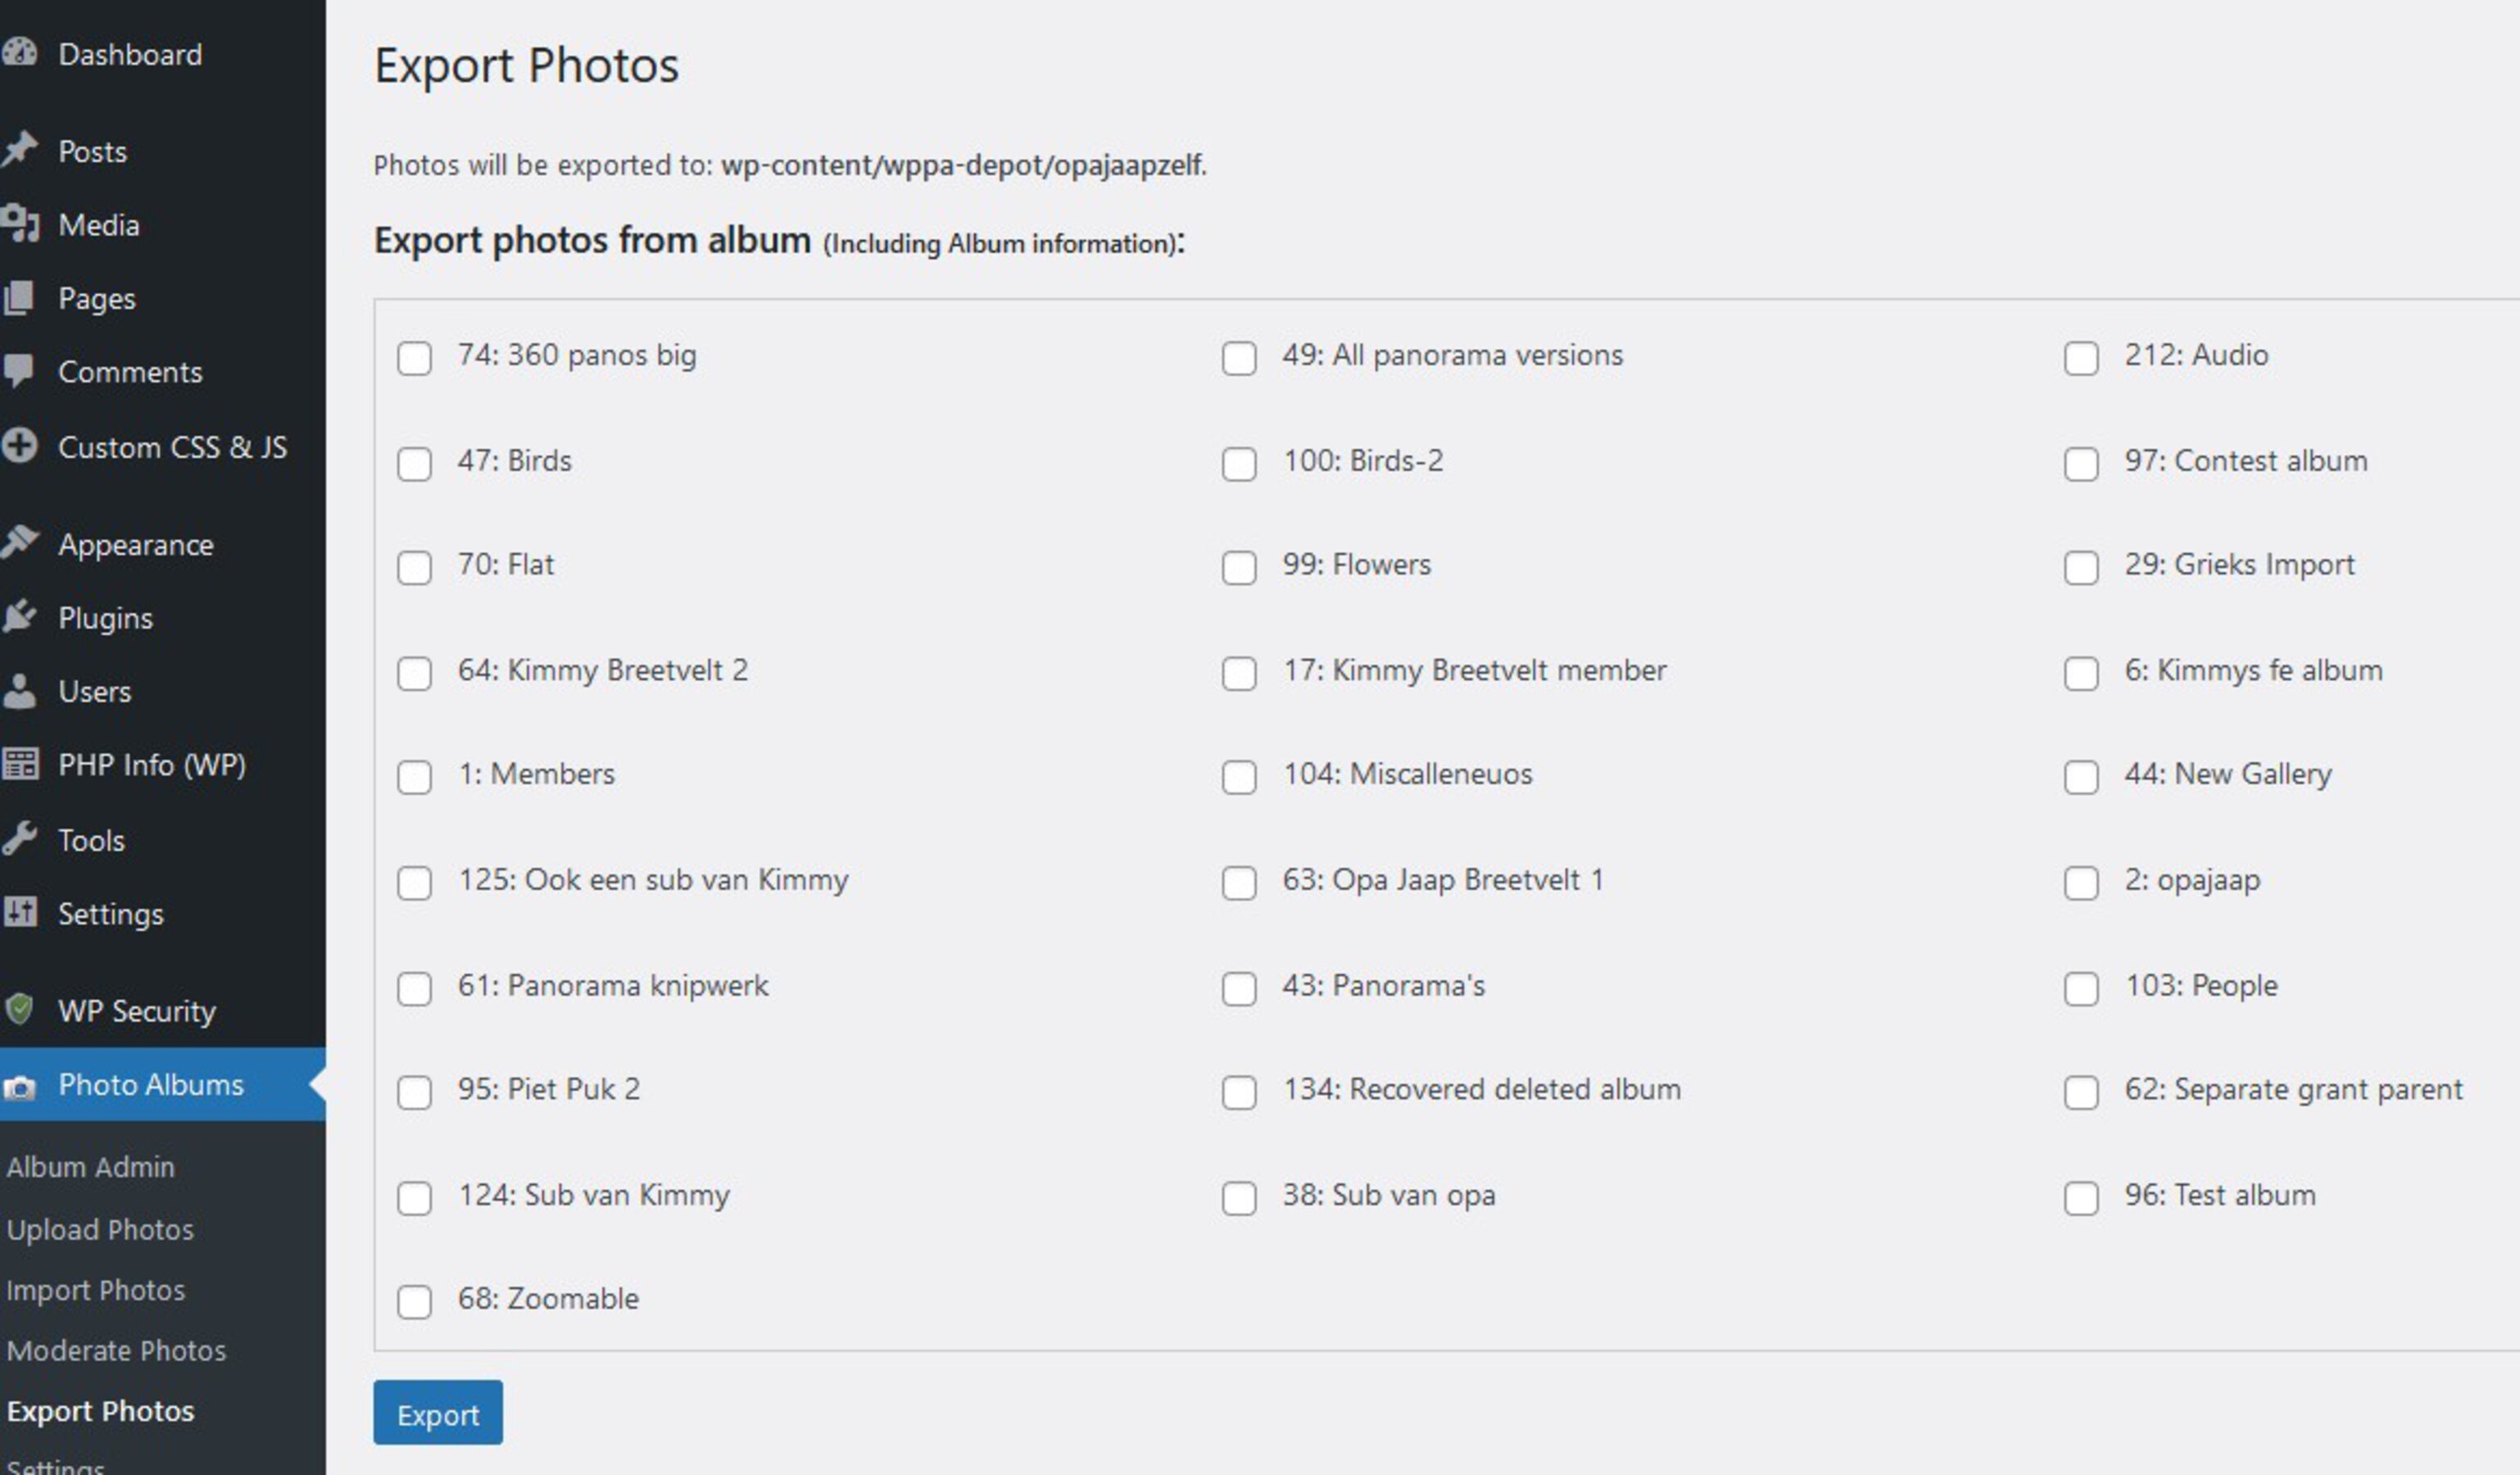Screen dimensions: 2520x1475
Task: Open the Appearance menu
Action: [x=135, y=545]
